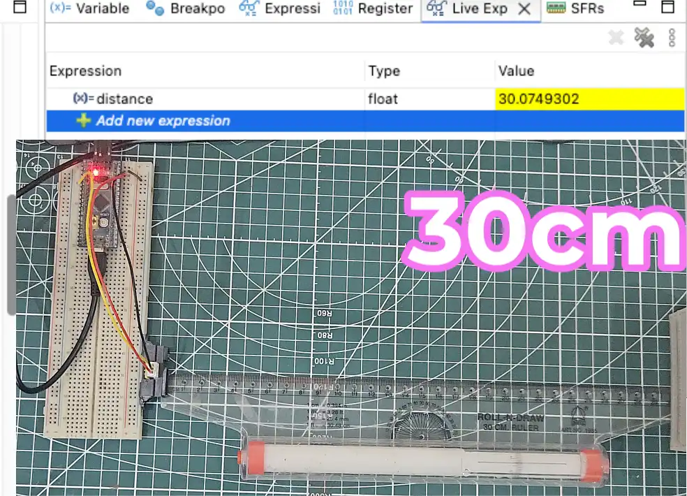Maximize the debug views panel
Image resolution: width=687 pixels, height=496 pixels.
click(667, 6)
